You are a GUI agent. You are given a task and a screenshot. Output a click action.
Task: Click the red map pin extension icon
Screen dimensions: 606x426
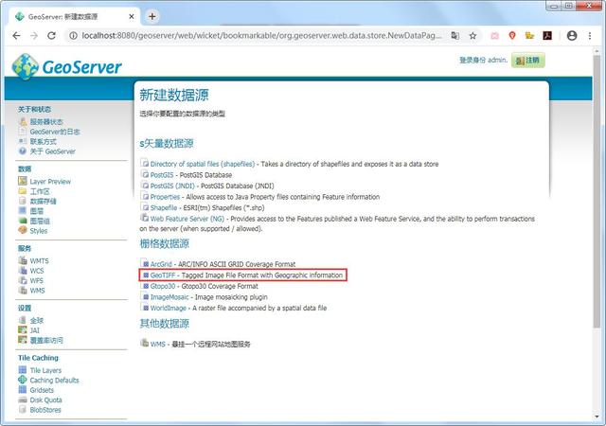click(512, 36)
